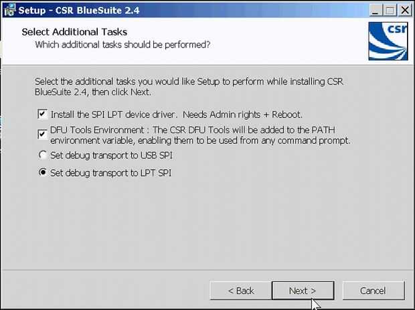The image size is (415, 310).
Task: Cancel the BlueSuite installation
Action: tap(372, 291)
